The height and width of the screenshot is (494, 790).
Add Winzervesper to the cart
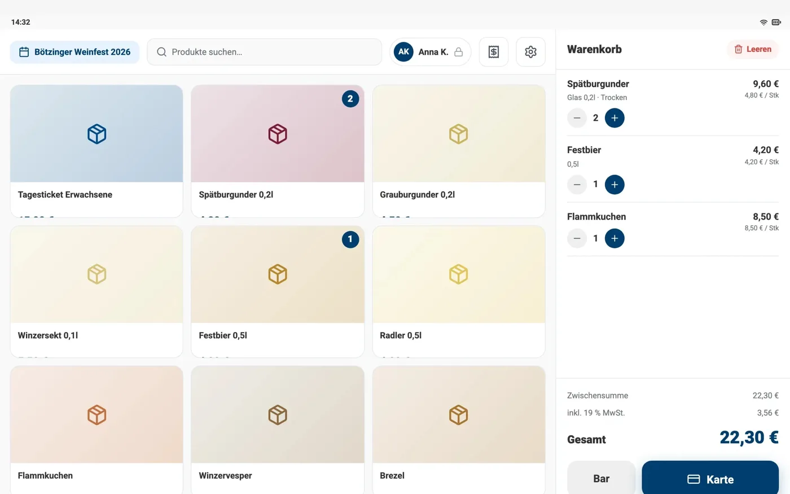click(278, 430)
